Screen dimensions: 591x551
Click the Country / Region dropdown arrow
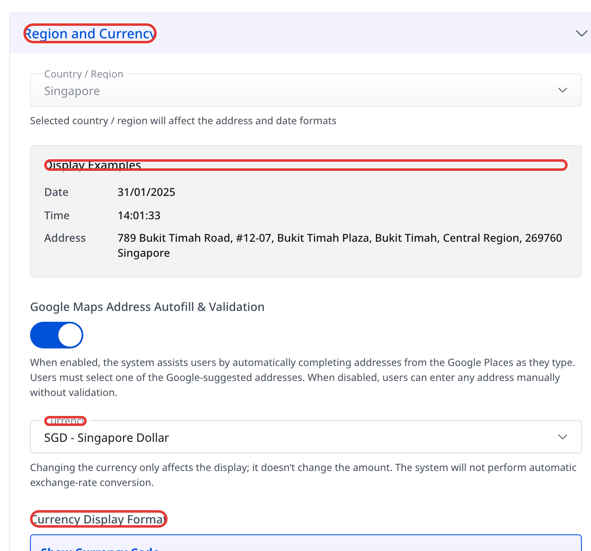tap(563, 90)
